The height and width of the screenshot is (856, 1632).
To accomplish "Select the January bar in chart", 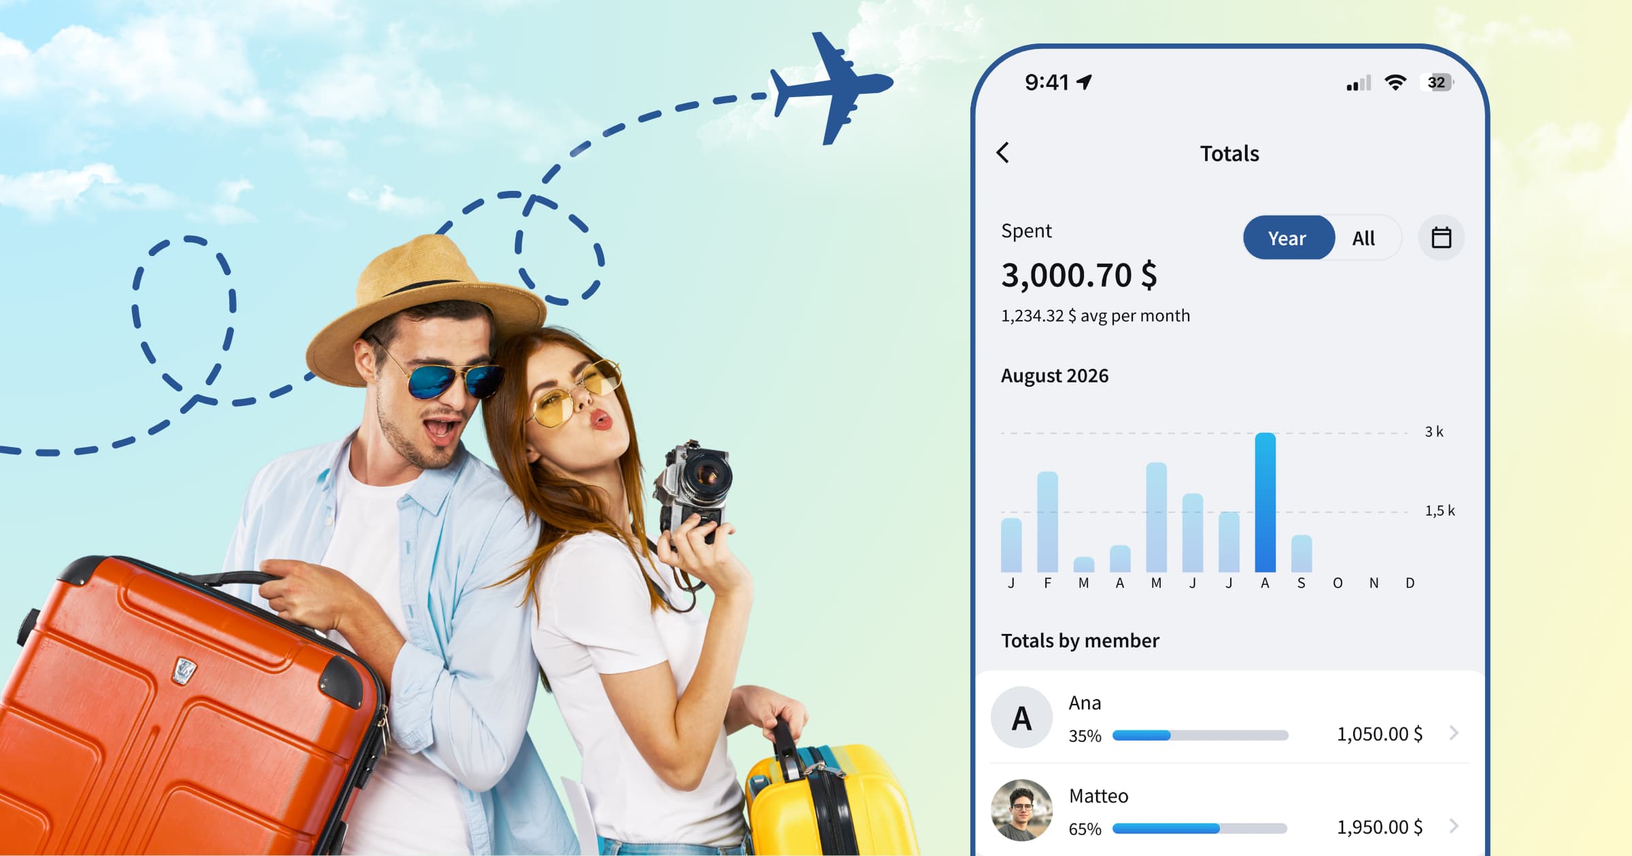I will [x=1011, y=545].
